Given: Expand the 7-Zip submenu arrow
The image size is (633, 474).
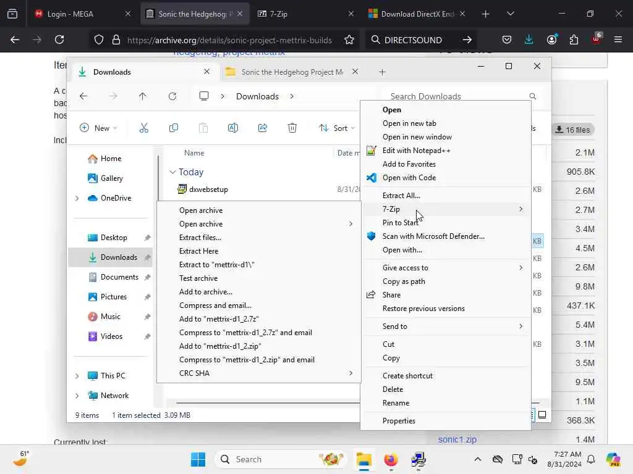Looking at the screenshot, I should tap(520, 209).
